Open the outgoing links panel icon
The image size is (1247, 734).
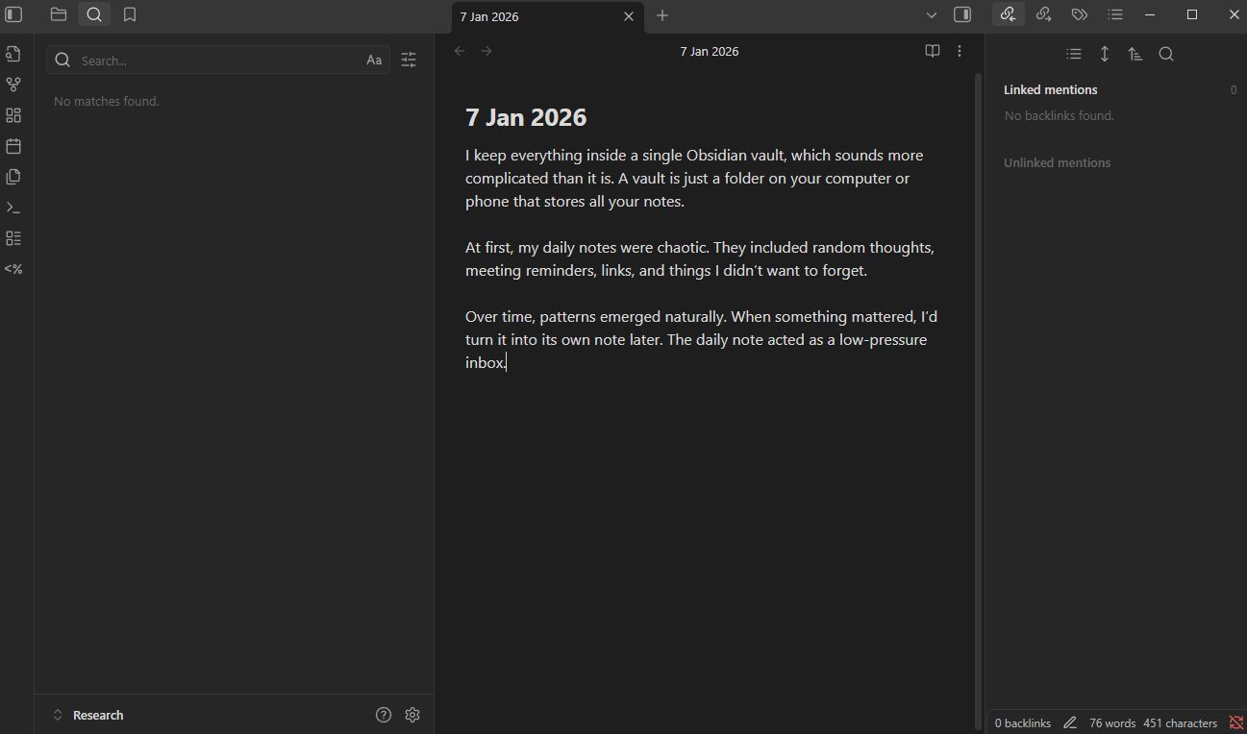click(x=1043, y=14)
